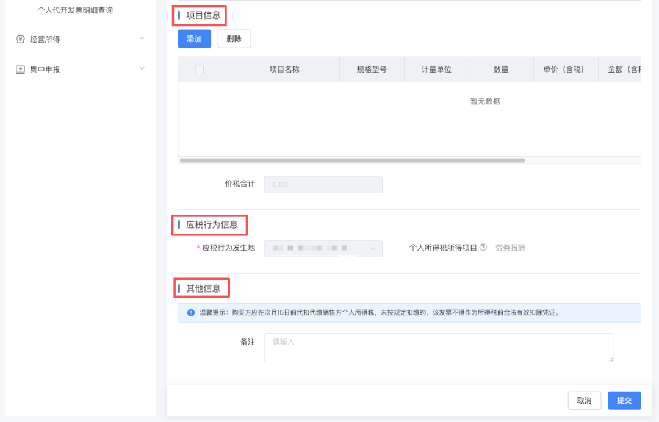The image size is (659, 422).
Task: Click the 价税合计 amount field
Action: click(323, 185)
